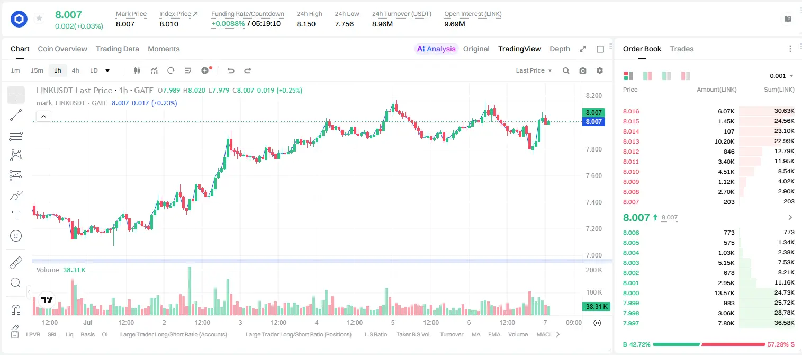Open the 0.001 price precision dropdown
The width and height of the screenshot is (802, 355).
(x=781, y=76)
